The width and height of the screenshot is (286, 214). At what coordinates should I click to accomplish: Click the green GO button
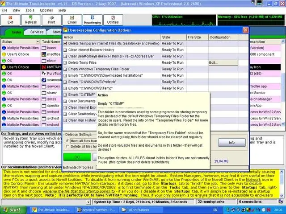click(77, 157)
